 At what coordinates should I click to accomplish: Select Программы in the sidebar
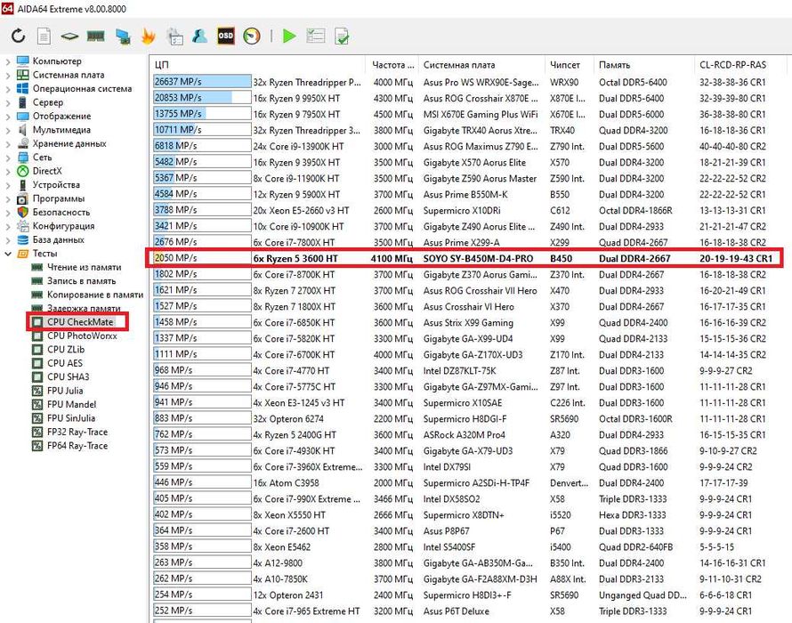coord(59,198)
